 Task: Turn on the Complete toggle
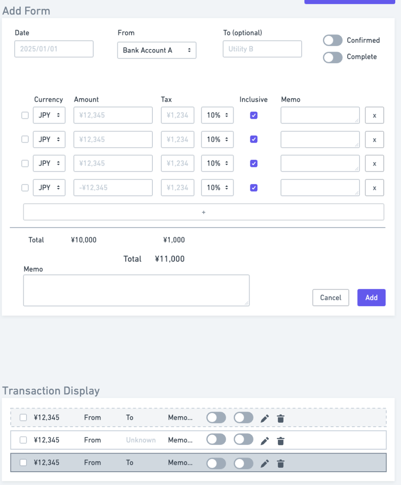click(x=333, y=57)
